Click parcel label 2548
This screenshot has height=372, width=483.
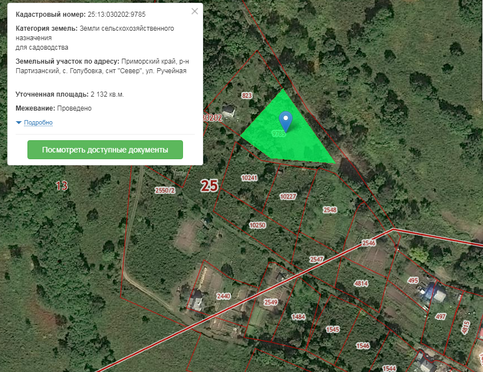(x=330, y=210)
